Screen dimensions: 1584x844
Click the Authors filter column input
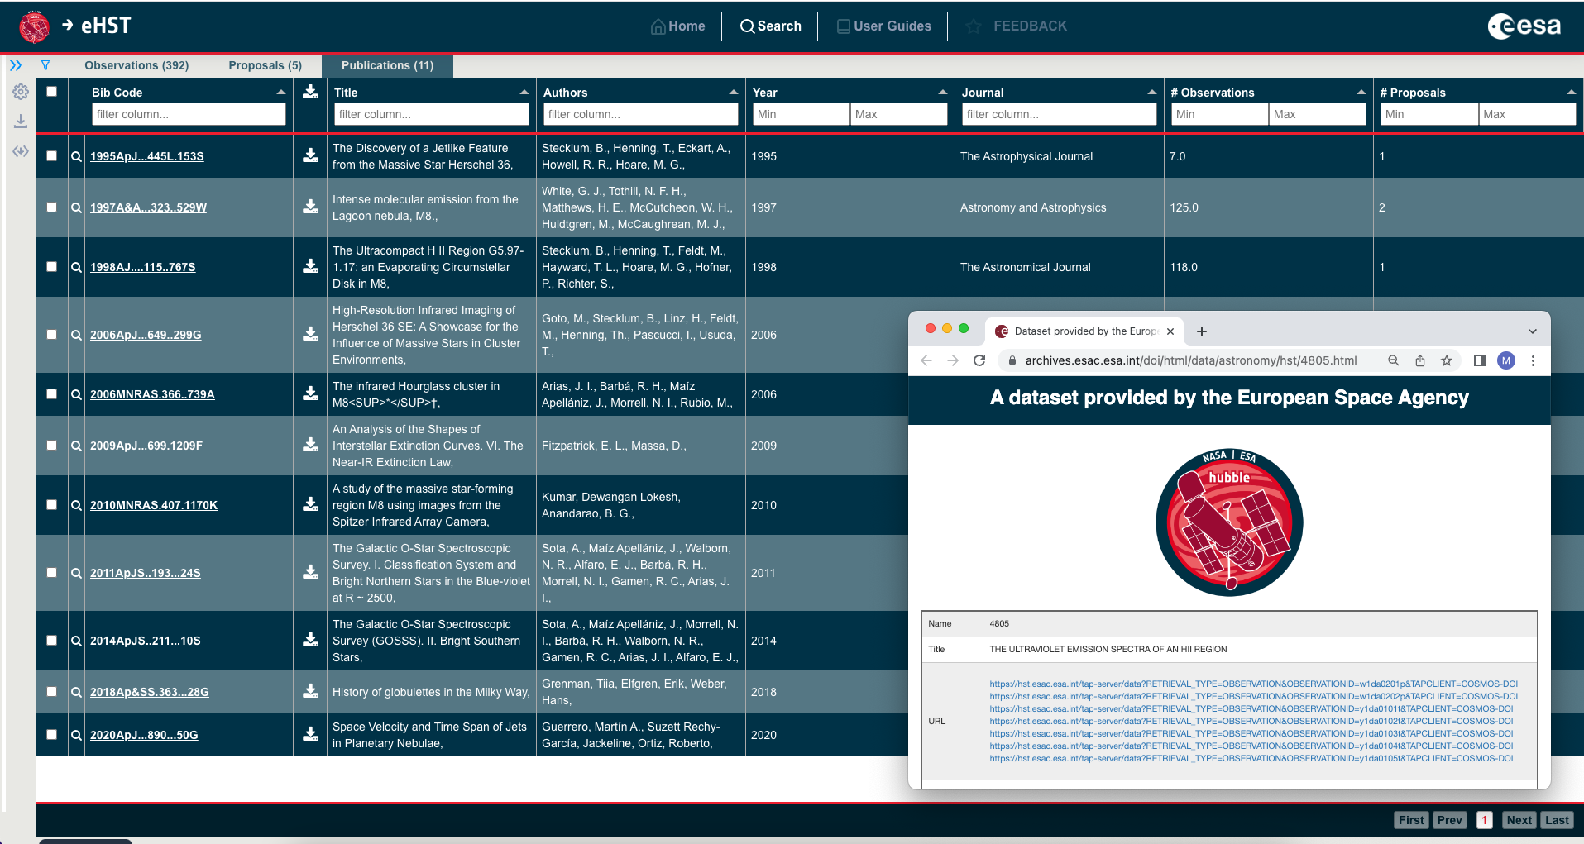click(640, 114)
